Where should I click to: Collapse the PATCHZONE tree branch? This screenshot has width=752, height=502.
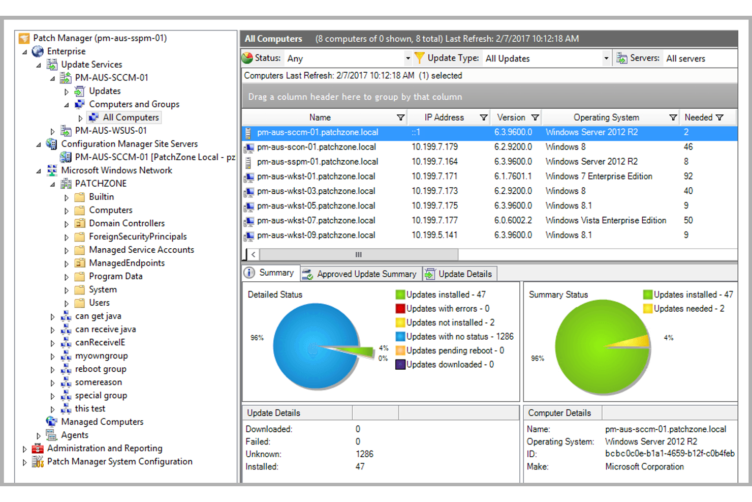(52, 184)
